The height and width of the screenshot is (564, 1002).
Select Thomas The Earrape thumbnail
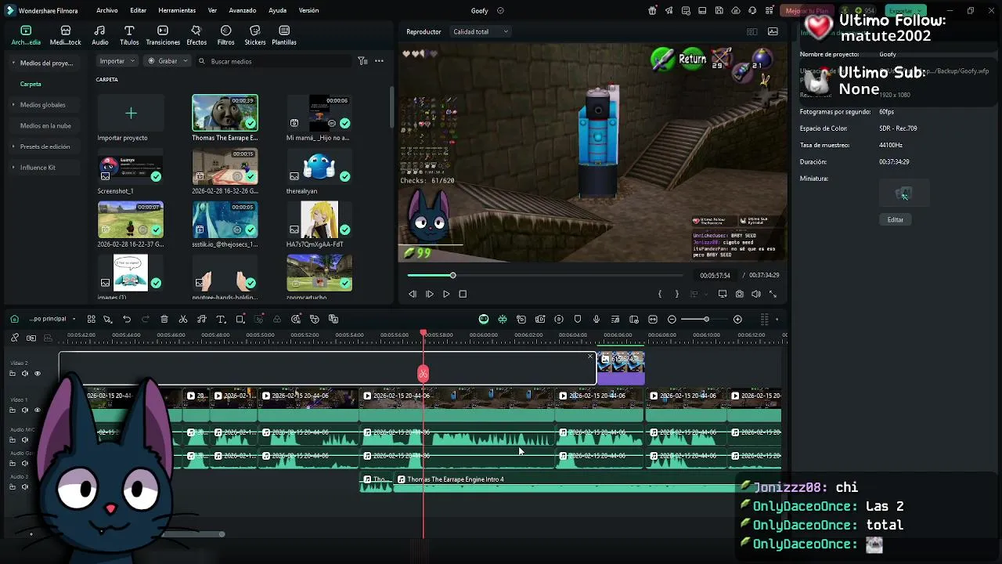pos(225,113)
